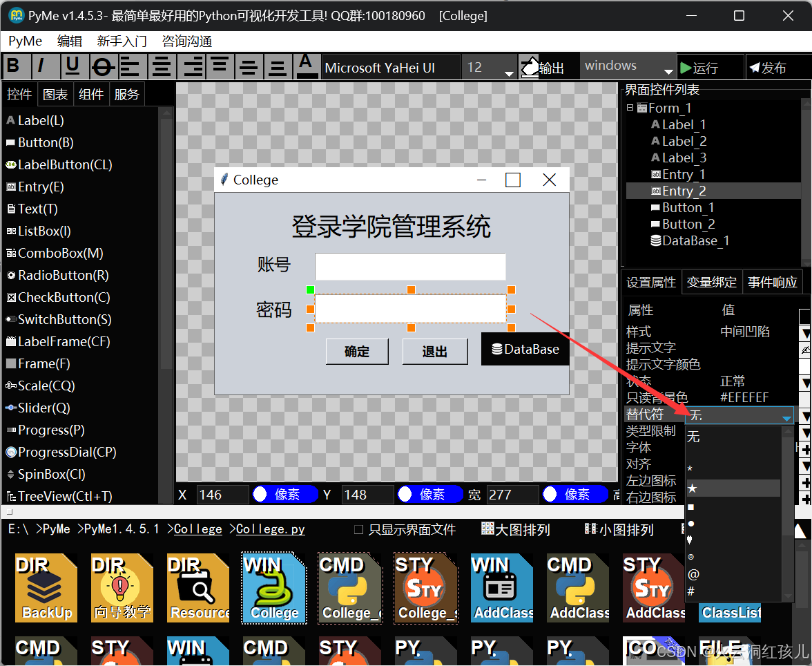Click the 发布 publish button
The height and width of the screenshot is (666, 812).
[x=778, y=68]
